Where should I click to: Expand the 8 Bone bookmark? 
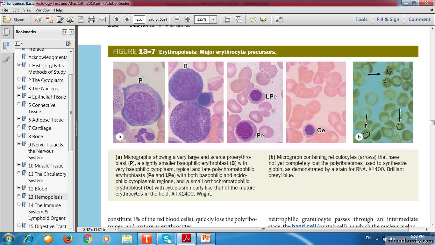click(19, 135)
